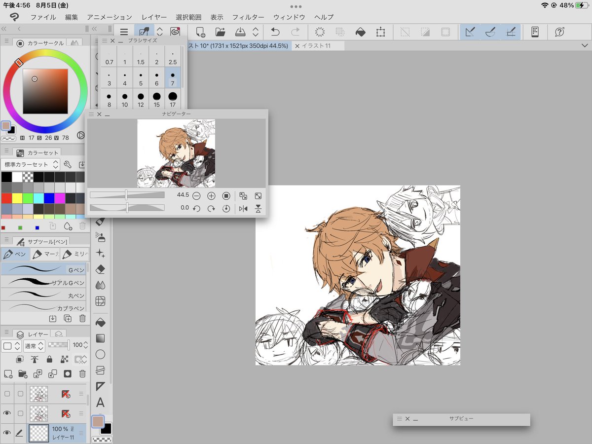592x444 pixels.
Task: Toggle snap to special ruler
Action: 490,32
